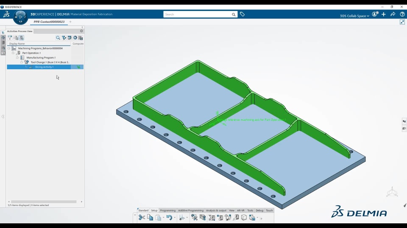This screenshot has height=228, width=407.
Task: Open 3DS Collab Space dropdown
Action: click(354, 16)
